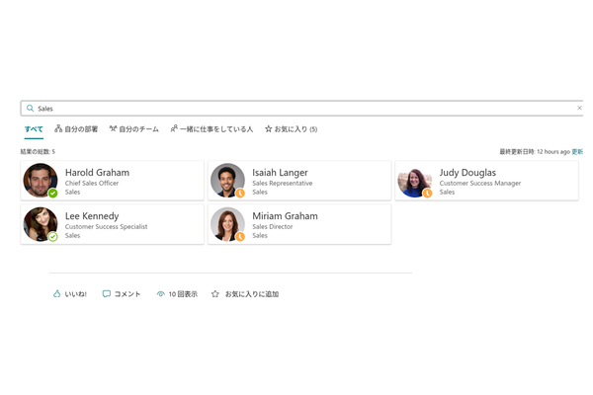Click the comment bubble icon

point(107,293)
